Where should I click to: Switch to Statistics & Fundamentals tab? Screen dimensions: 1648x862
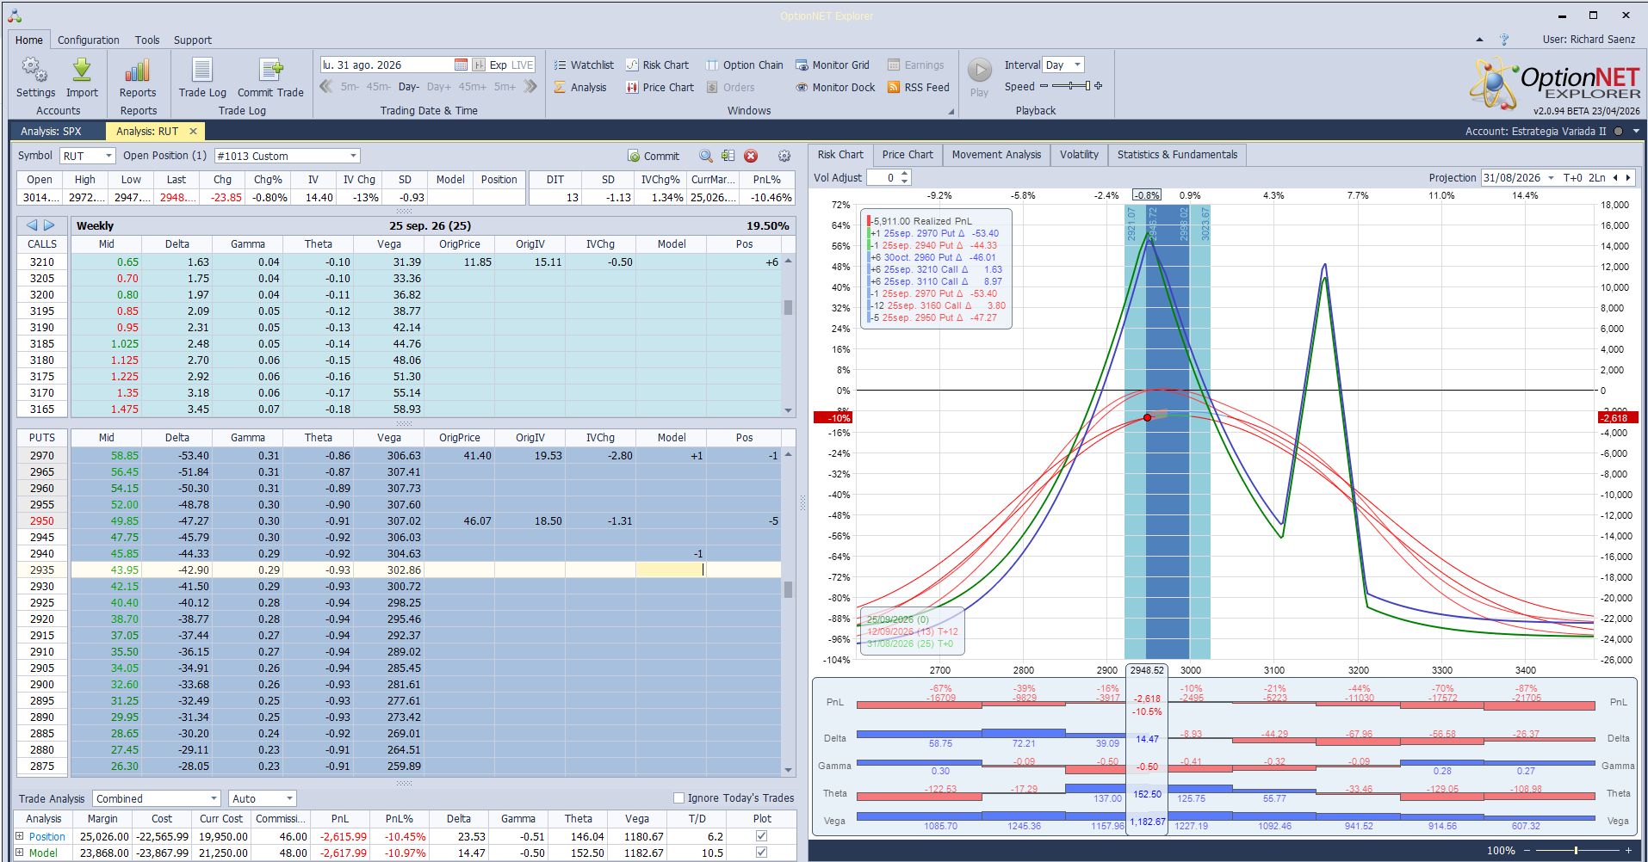(1177, 155)
